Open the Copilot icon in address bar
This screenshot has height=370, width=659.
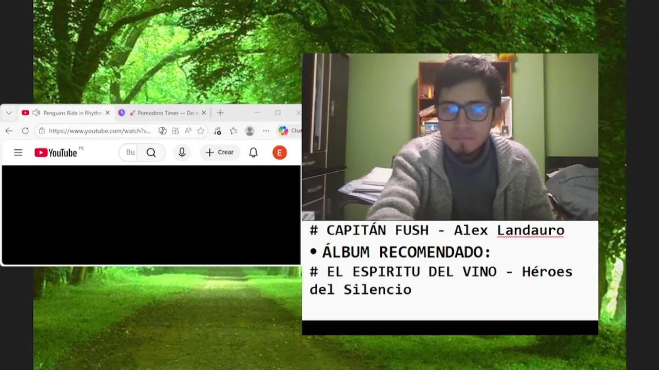[163, 131]
